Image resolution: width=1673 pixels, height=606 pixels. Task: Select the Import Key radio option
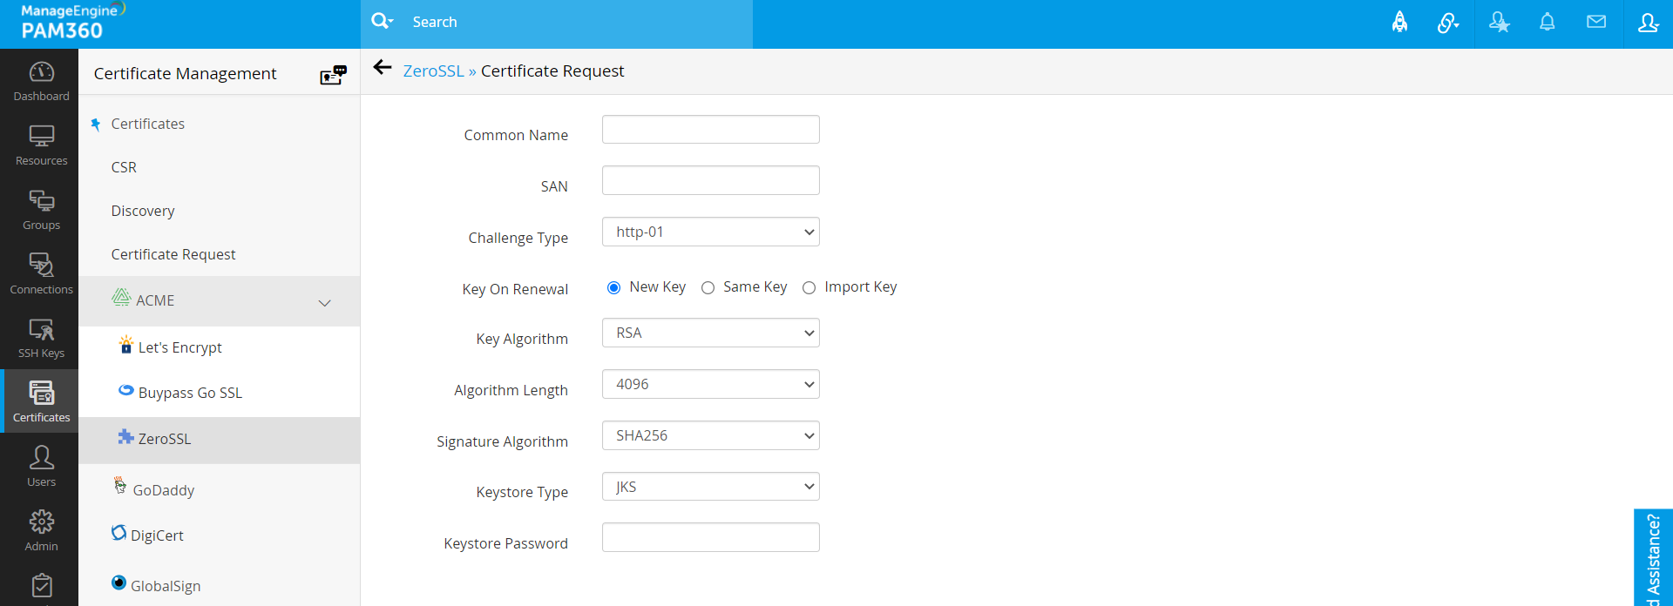tap(809, 288)
